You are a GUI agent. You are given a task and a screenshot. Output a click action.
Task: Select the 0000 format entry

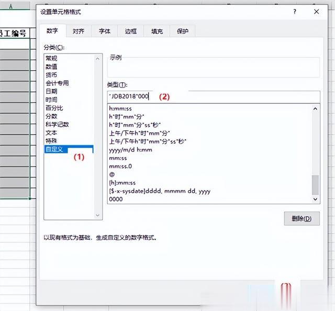coord(116,199)
